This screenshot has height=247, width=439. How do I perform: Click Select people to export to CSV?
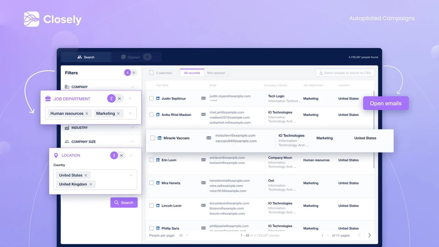coord(345,73)
